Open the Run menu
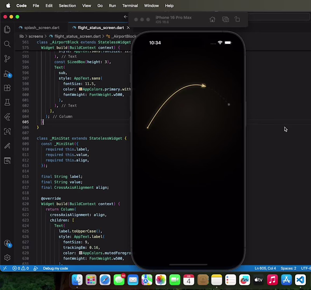 pyautogui.click(x=112, y=5)
